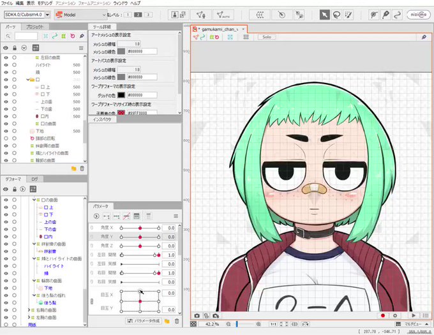Click the snapshot camera icon below canvas
The height and width of the screenshot is (335, 434).
(197, 316)
